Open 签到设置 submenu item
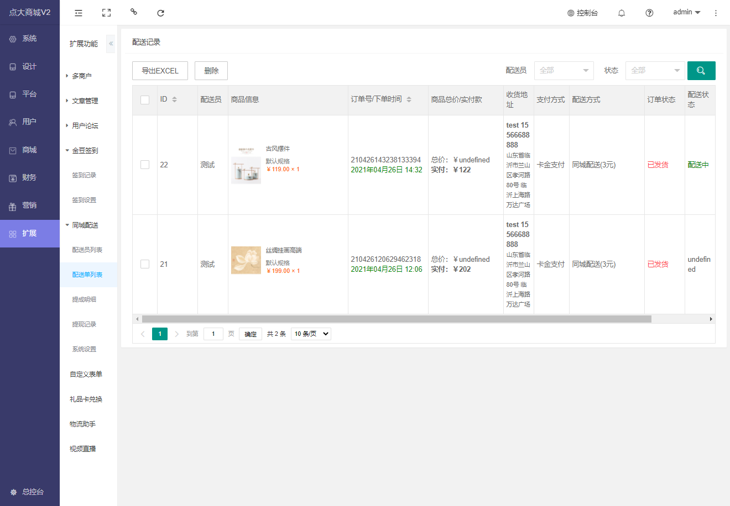Viewport: 730px width, 506px height. click(x=84, y=200)
